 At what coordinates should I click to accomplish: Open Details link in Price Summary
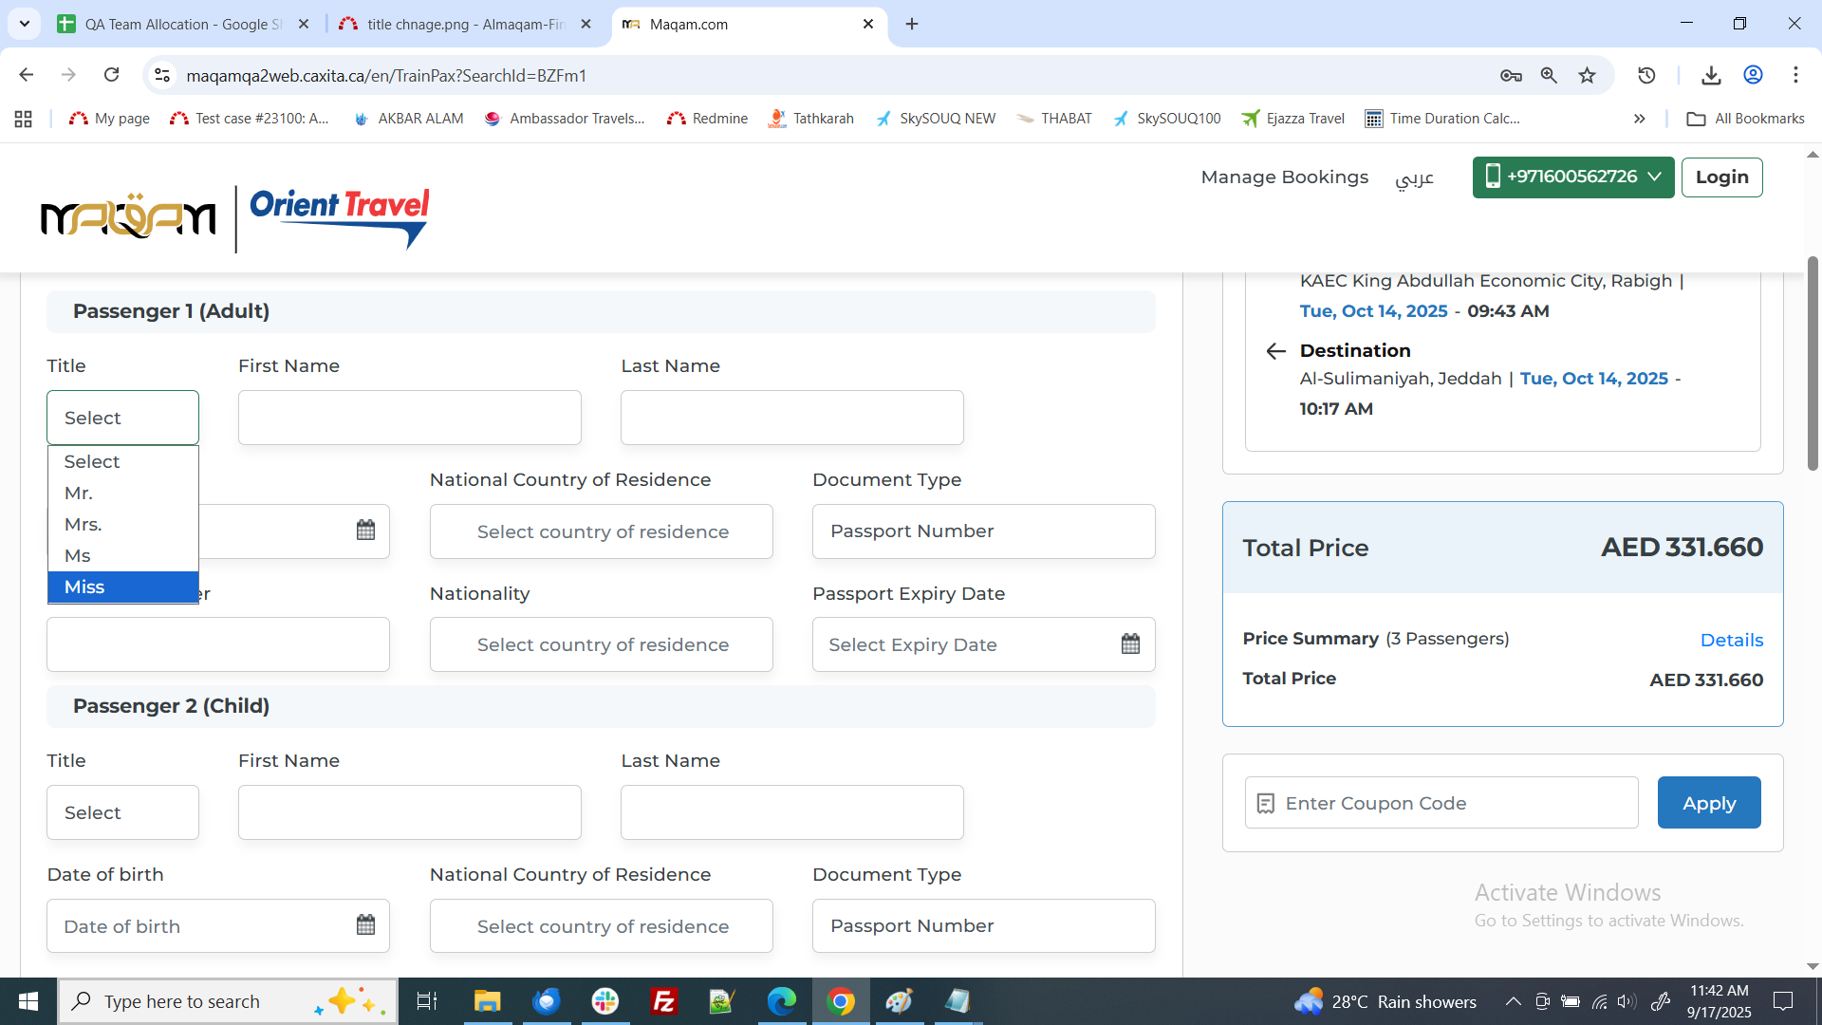(1731, 641)
